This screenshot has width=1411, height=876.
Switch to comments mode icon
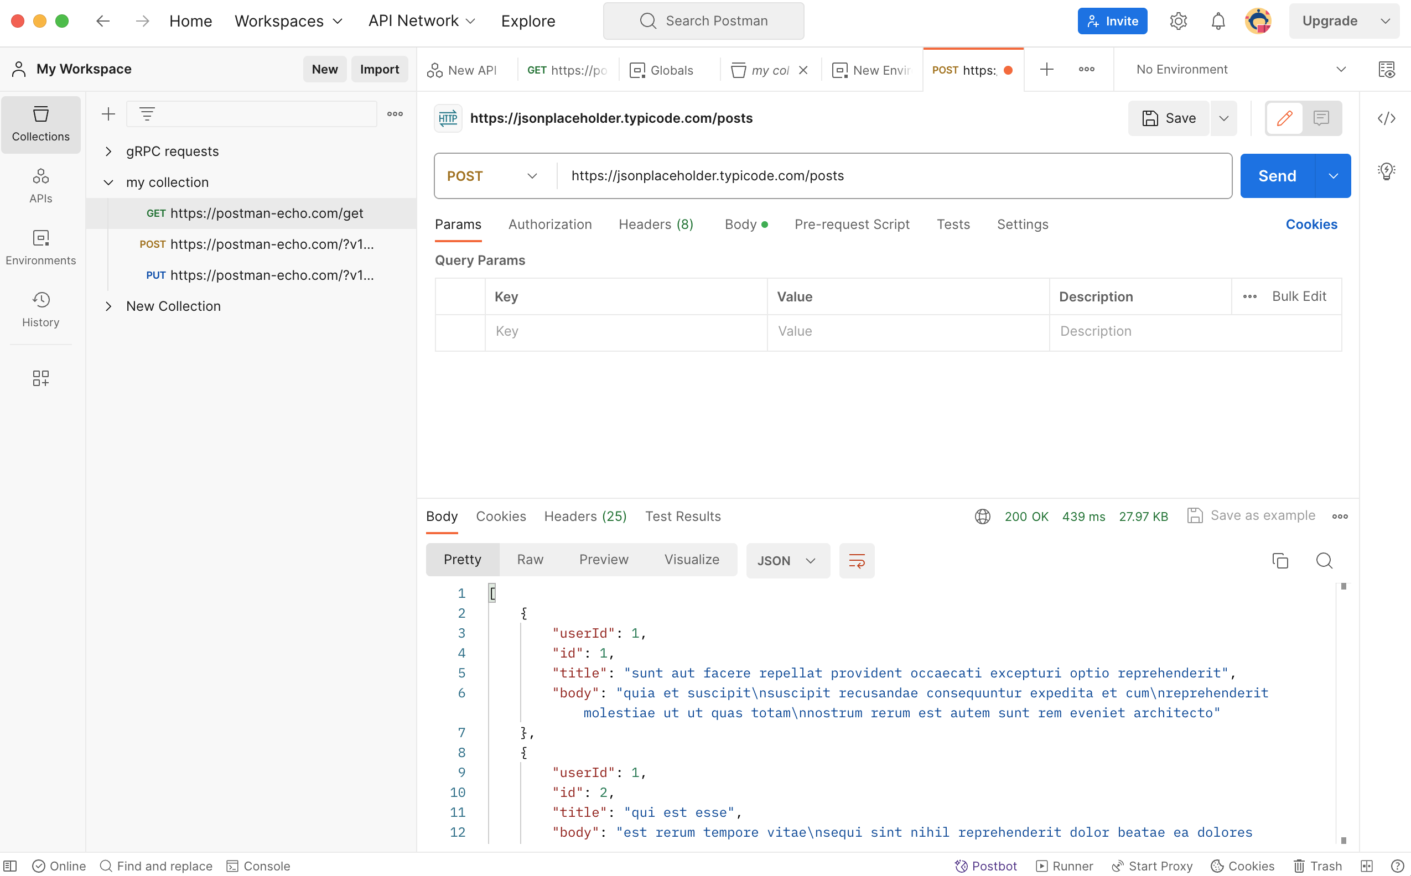click(x=1321, y=118)
